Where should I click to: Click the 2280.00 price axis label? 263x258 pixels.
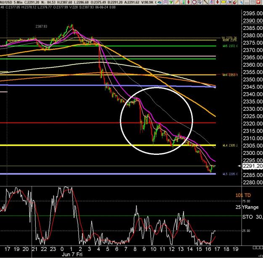tap(252, 182)
